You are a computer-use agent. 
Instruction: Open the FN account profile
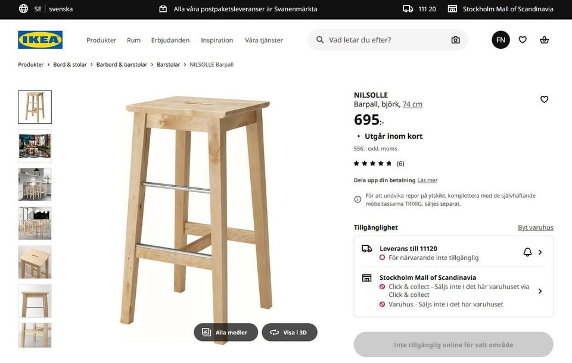click(500, 39)
